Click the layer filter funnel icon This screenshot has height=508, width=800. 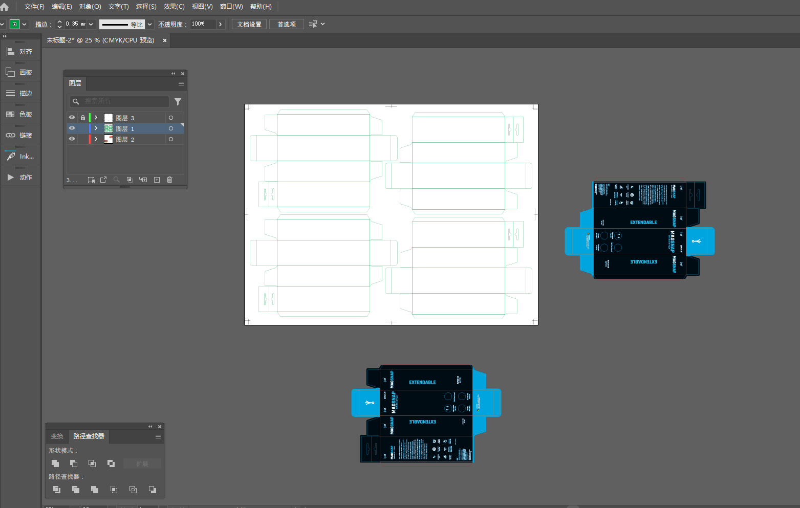coord(178,102)
